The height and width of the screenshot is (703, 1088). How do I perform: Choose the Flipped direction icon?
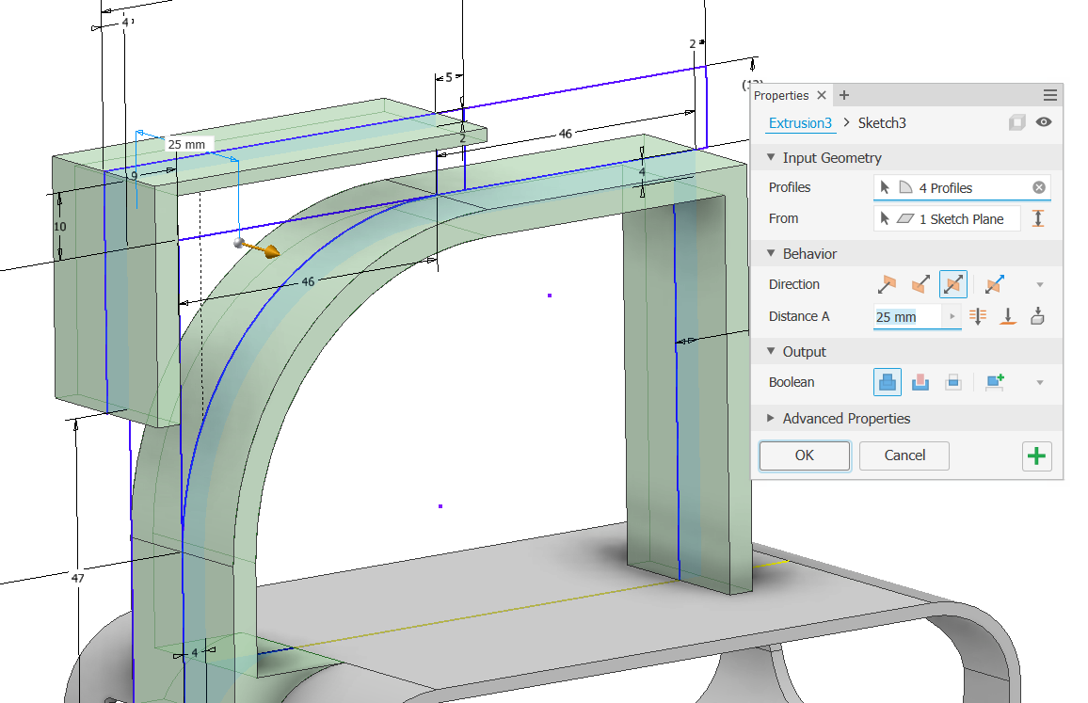[x=920, y=284]
